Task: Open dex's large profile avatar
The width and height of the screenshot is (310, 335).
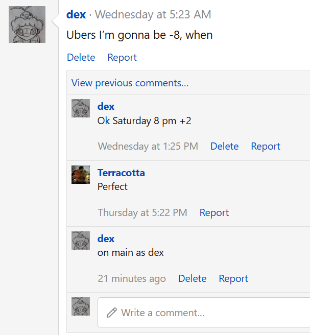Action: coord(27,25)
